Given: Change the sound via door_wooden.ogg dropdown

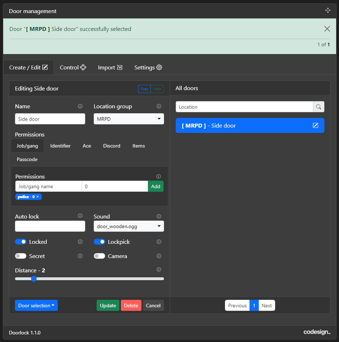Looking at the screenshot, I should click(128, 226).
